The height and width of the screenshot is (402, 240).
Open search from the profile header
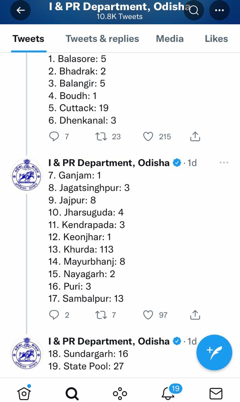tap(194, 11)
